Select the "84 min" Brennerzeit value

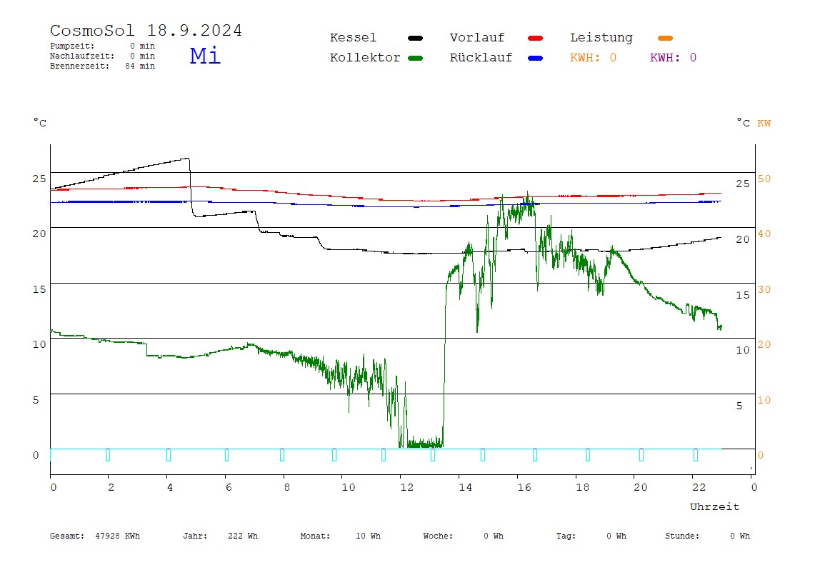tap(140, 66)
